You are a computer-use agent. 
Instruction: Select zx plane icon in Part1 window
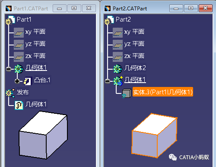pyautogui.click(x=19, y=57)
